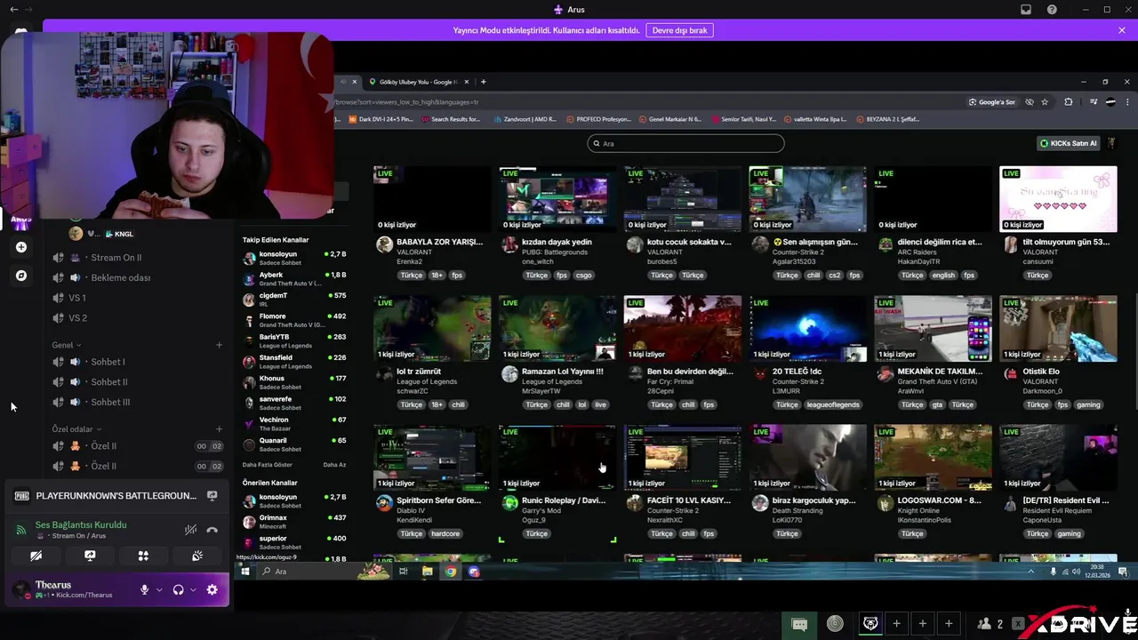Open a new browser tab with plus

pyautogui.click(x=483, y=82)
